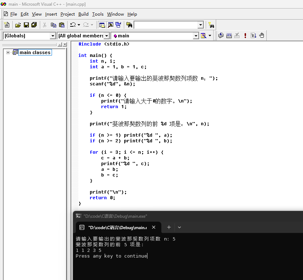Click the New Text File toolbar icon
The width and height of the screenshot is (303, 280).
pyautogui.click(x=7, y=25)
